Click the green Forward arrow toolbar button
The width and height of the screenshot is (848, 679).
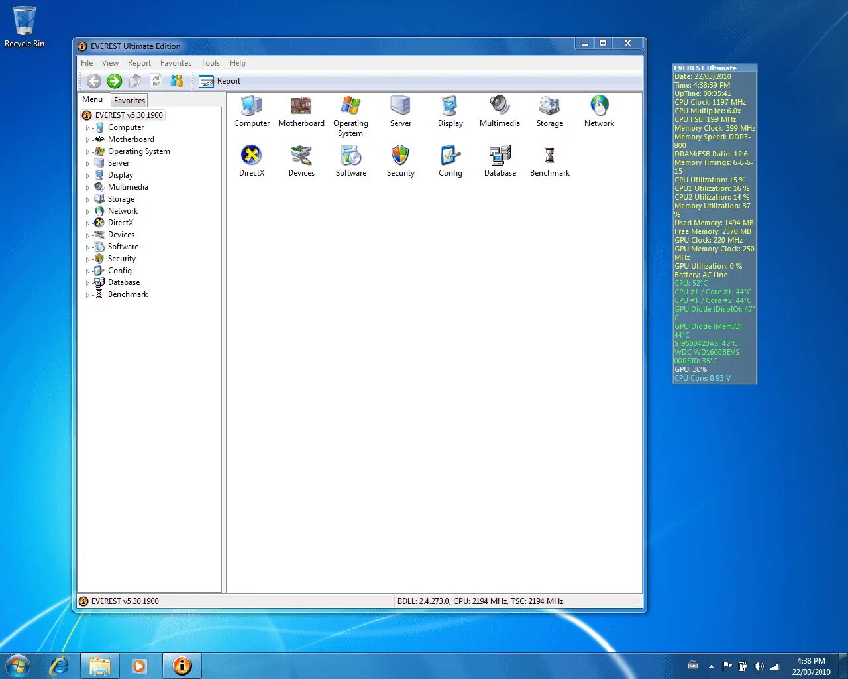click(115, 81)
